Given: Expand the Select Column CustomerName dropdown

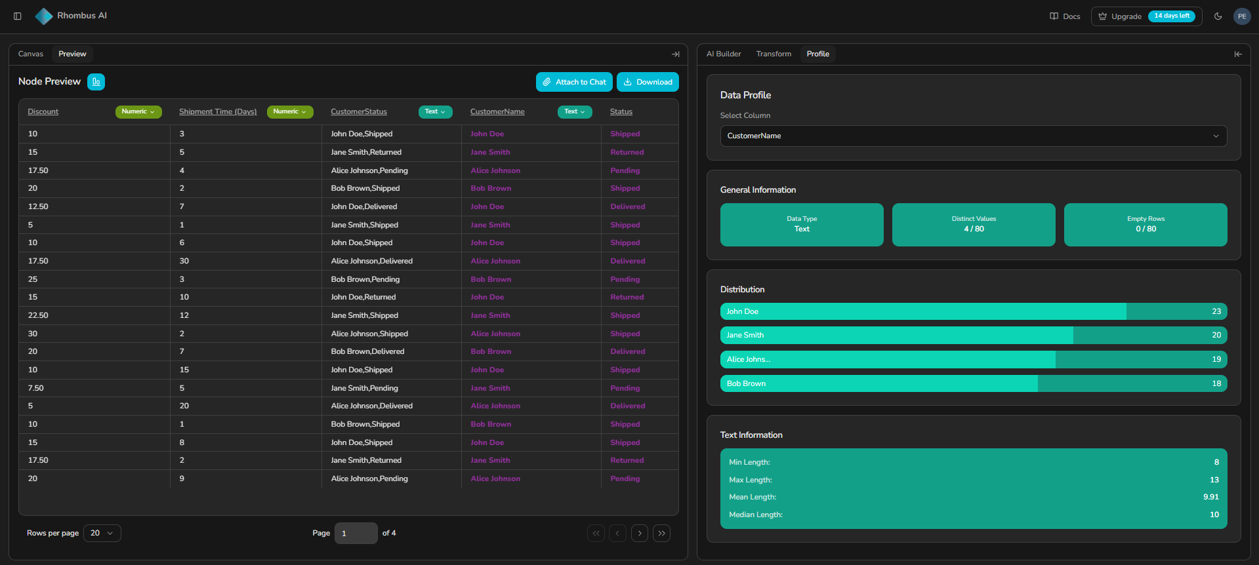Looking at the screenshot, I should tap(974, 136).
